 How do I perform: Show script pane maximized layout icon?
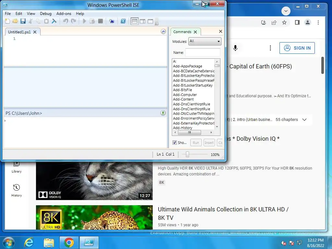[150, 21]
